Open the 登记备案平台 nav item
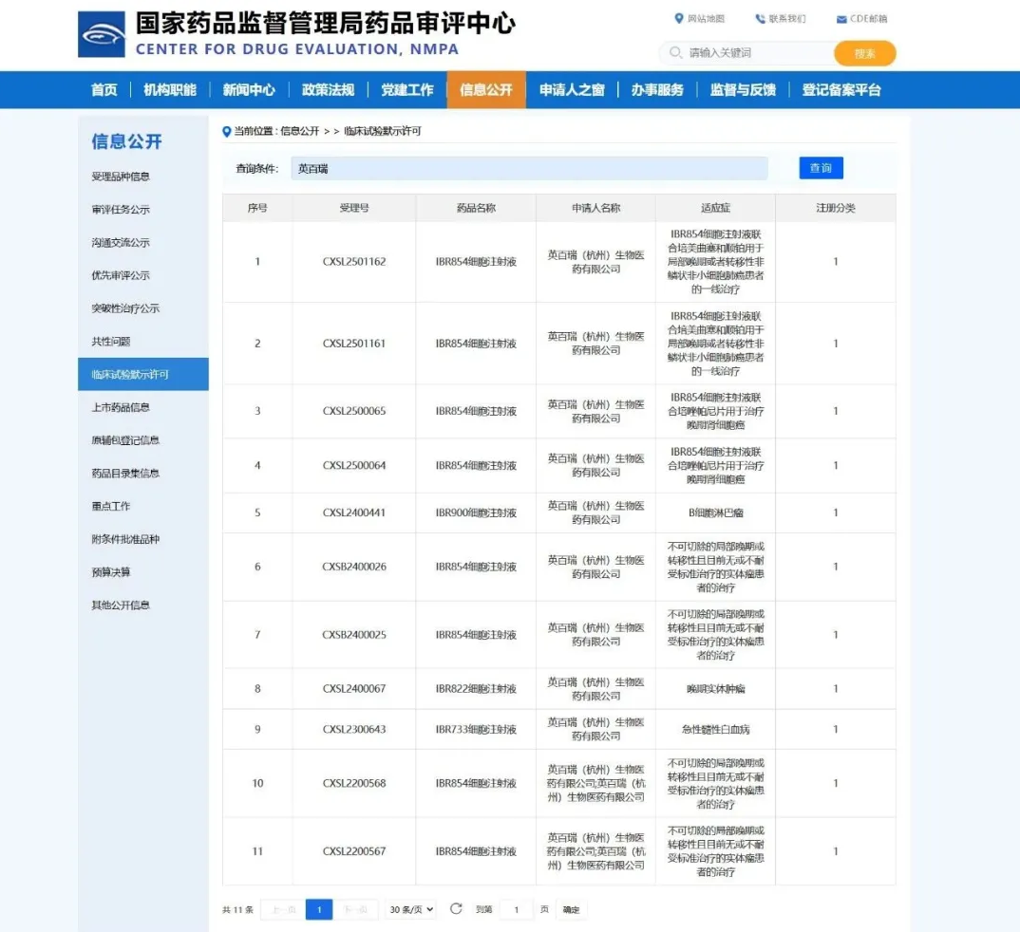 [x=841, y=90]
